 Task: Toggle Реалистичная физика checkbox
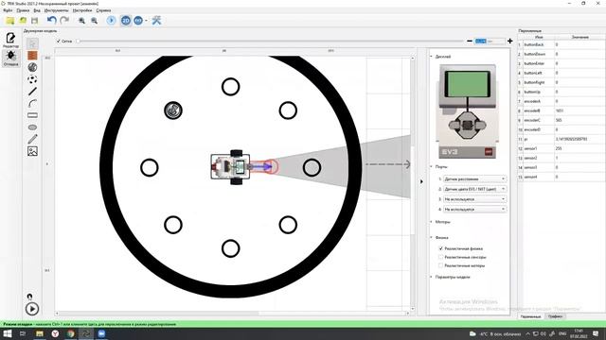[440, 248]
